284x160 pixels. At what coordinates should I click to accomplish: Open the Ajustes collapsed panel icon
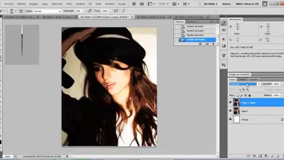point(224,40)
